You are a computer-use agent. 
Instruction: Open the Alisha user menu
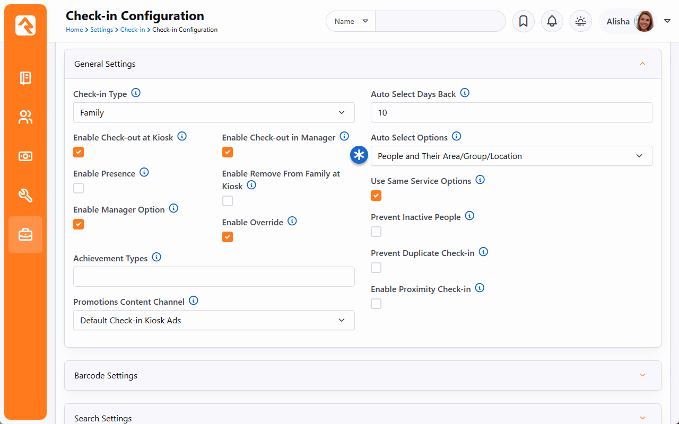(634, 21)
